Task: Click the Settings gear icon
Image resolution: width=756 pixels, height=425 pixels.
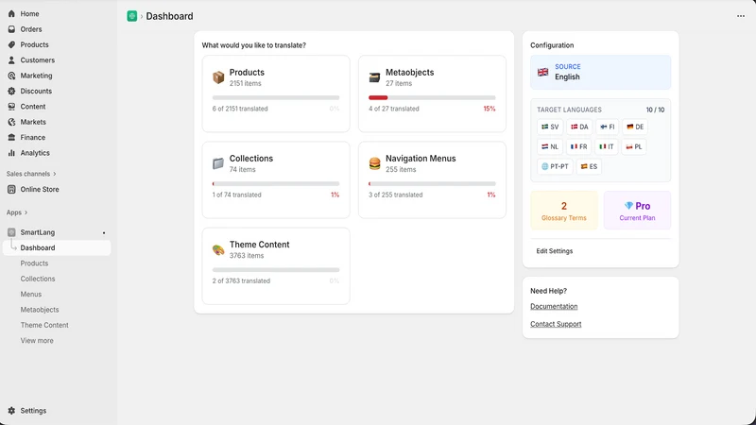Action: 11,411
